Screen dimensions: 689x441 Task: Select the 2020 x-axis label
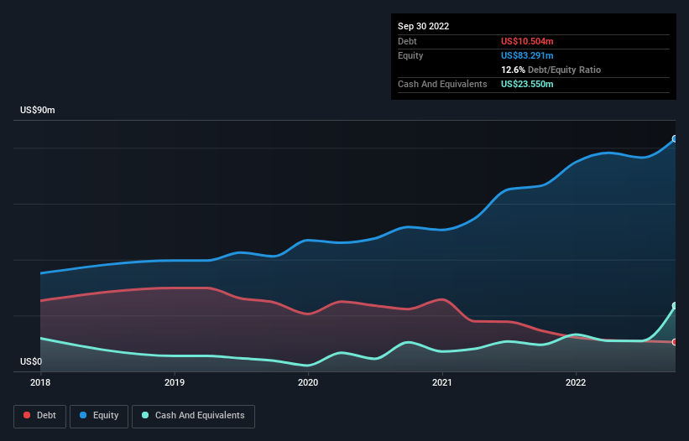point(308,382)
